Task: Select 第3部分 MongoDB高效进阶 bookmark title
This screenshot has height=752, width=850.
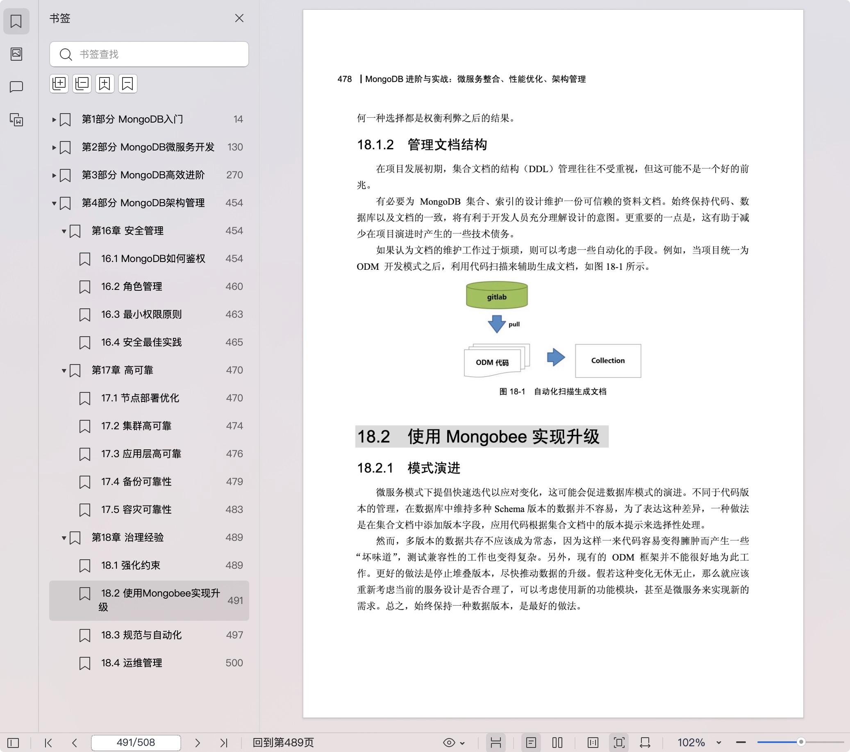Action: click(143, 175)
